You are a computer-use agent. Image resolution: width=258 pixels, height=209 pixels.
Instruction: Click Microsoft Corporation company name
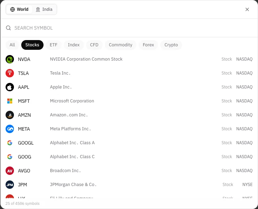(x=72, y=101)
